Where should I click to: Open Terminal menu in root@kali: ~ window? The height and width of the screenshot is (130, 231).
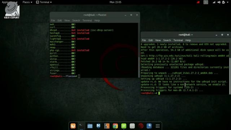point(178,40)
